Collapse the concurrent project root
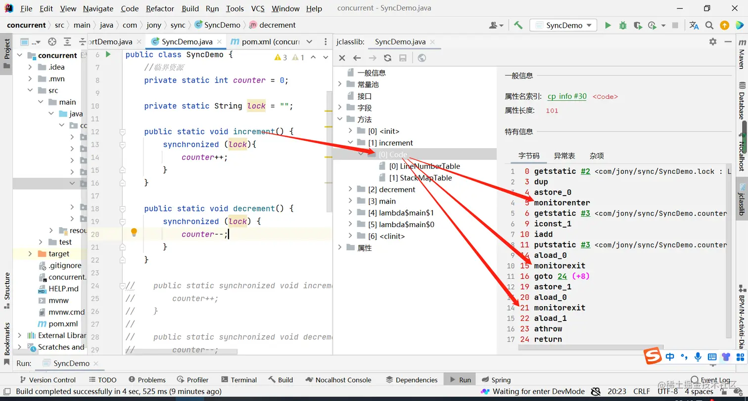The height and width of the screenshot is (401, 748). 20,55
